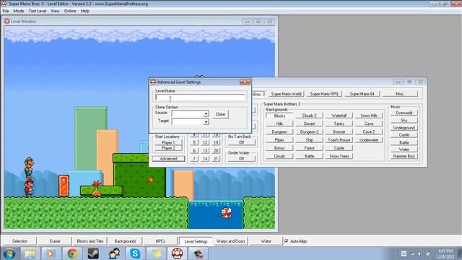Image resolution: width=462 pixels, height=260 pixels.
Task: Select the Hills background
Action: click(279, 123)
